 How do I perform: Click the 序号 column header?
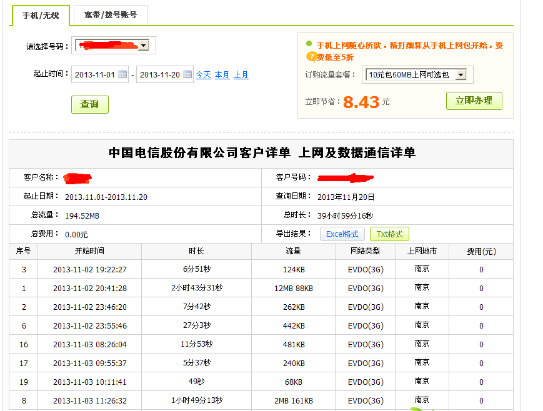pyautogui.click(x=23, y=251)
